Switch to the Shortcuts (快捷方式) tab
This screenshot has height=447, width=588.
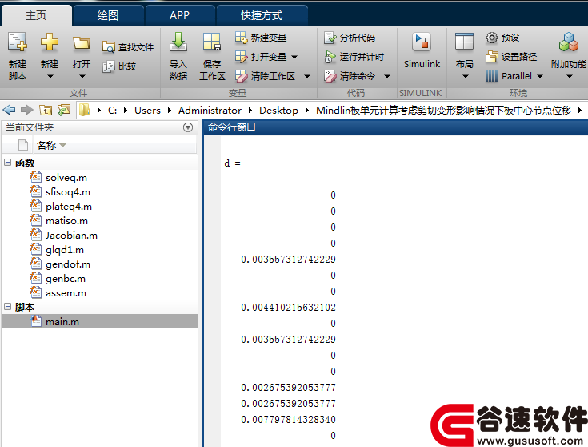coord(262,15)
